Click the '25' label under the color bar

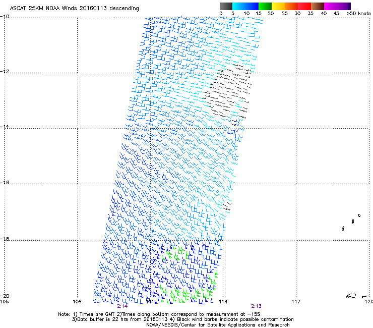point(285,14)
